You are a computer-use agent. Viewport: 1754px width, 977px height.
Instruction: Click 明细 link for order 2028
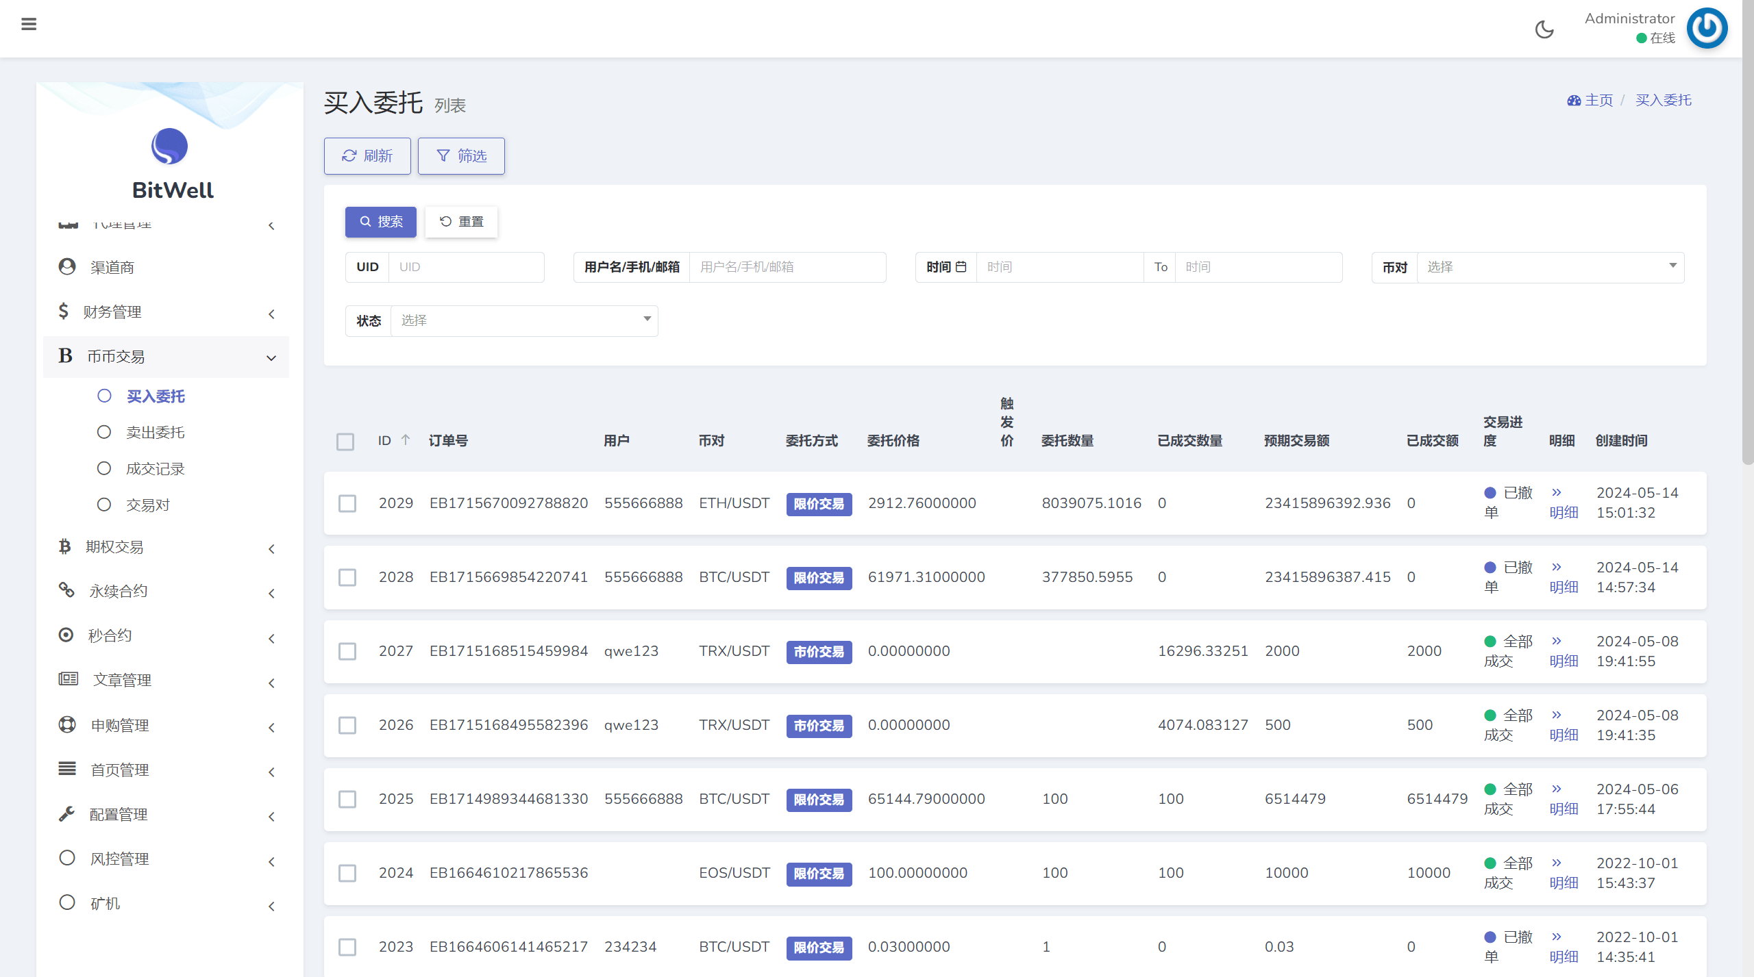click(x=1564, y=587)
